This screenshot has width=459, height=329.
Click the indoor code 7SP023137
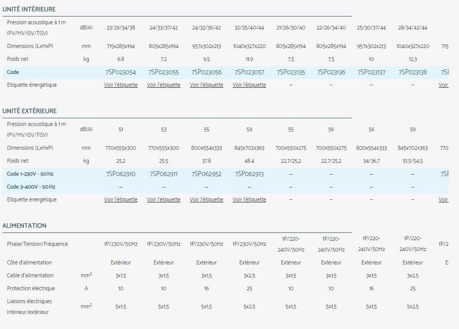tap(372, 72)
